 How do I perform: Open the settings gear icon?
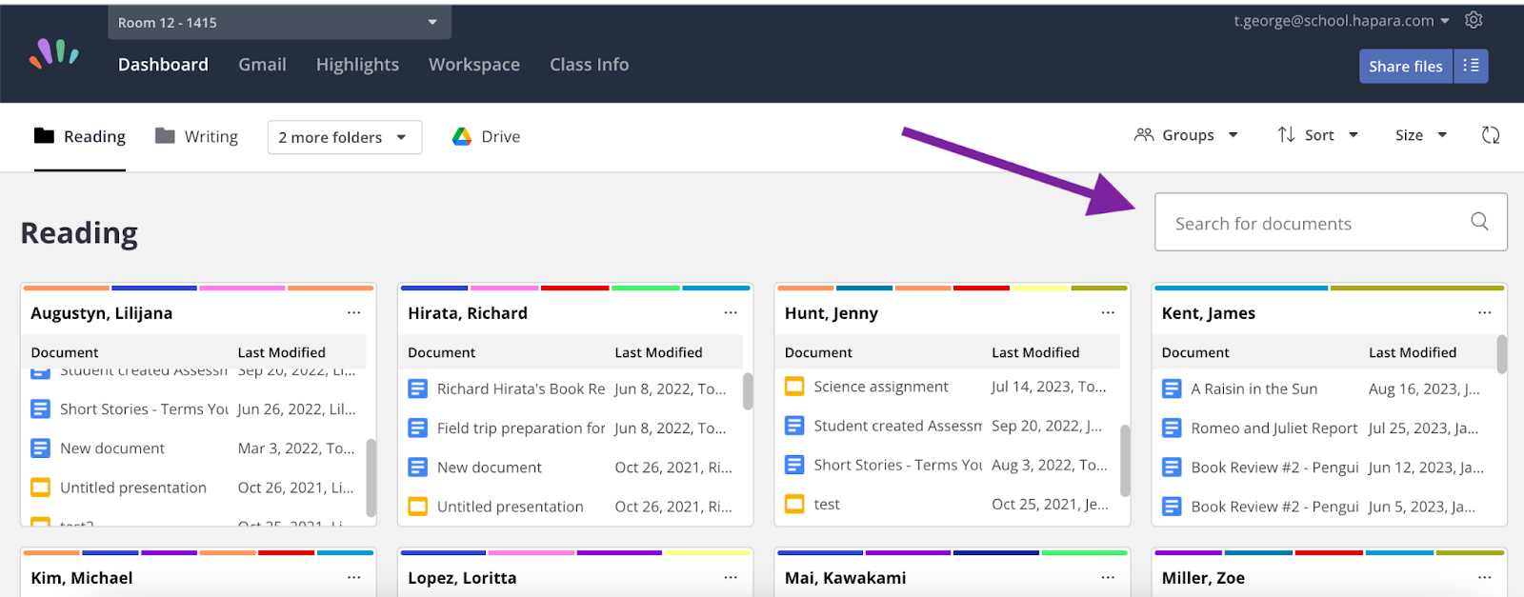click(x=1474, y=20)
